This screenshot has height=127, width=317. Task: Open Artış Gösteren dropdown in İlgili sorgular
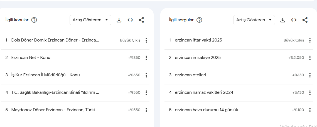coord(254,20)
